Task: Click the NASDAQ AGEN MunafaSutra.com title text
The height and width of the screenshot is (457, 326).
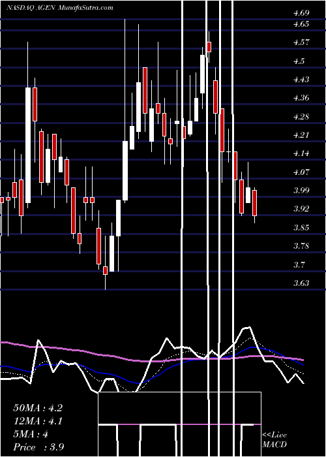Action: (60, 8)
